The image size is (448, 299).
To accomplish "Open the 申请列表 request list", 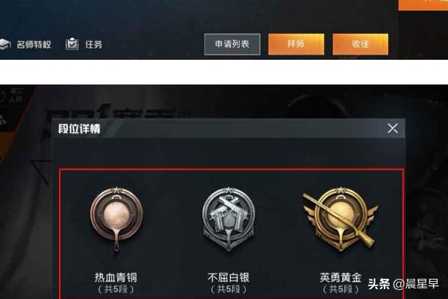I will coord(232,44).
